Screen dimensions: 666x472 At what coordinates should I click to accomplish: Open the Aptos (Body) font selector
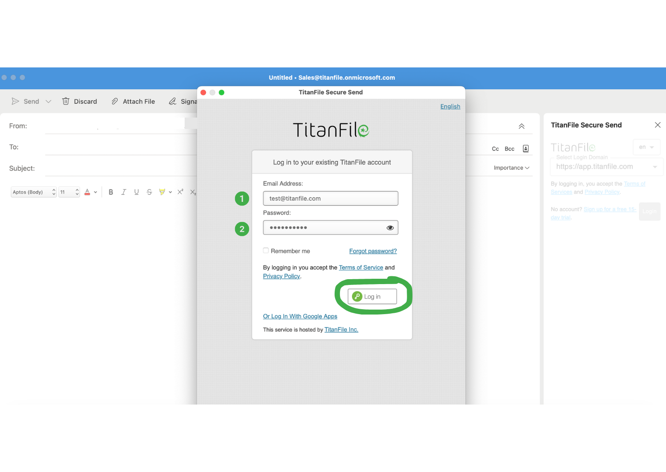coord(33,192)
